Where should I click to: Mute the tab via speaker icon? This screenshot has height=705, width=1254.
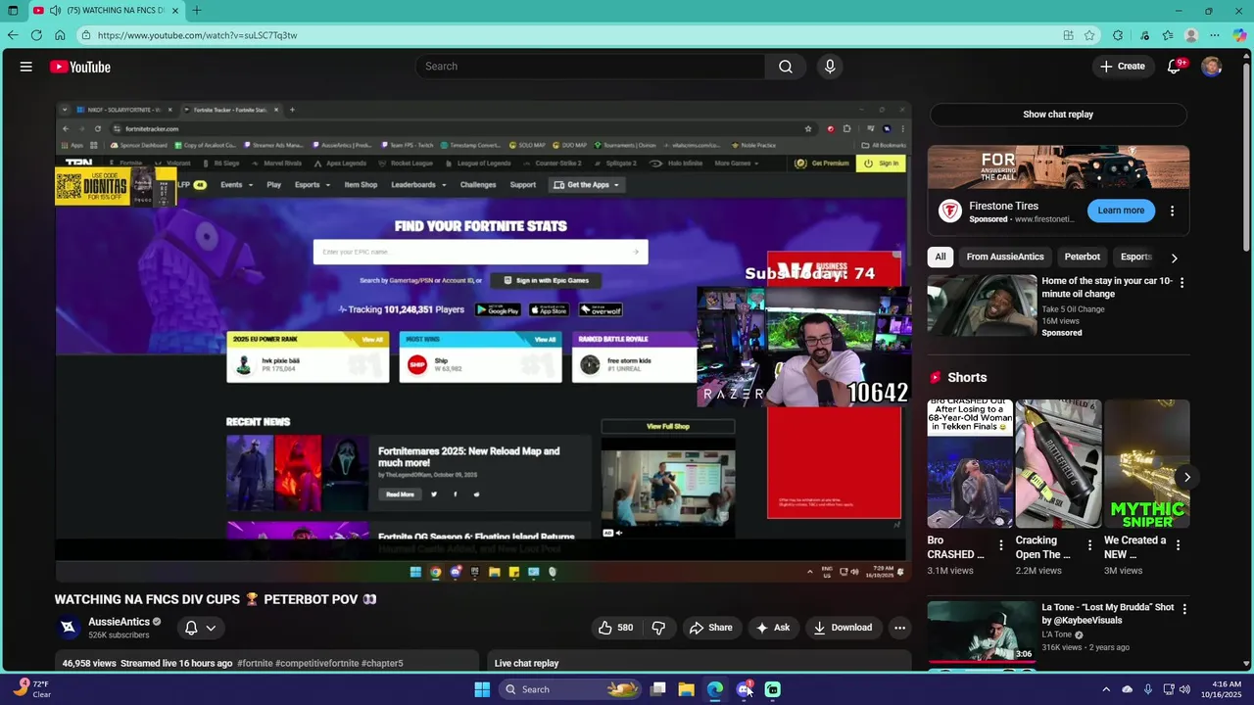click(56, 11)
